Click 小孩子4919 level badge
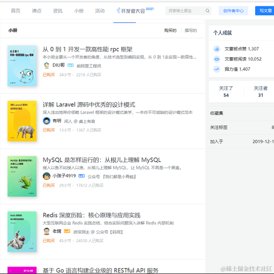This screenshot has height=274, width=274. point(82,176)
